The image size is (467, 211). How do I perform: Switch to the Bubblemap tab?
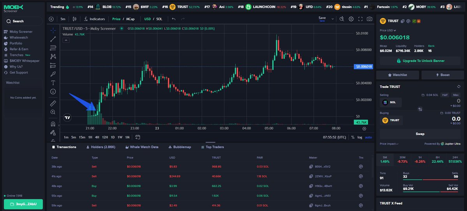pos(180,147)
